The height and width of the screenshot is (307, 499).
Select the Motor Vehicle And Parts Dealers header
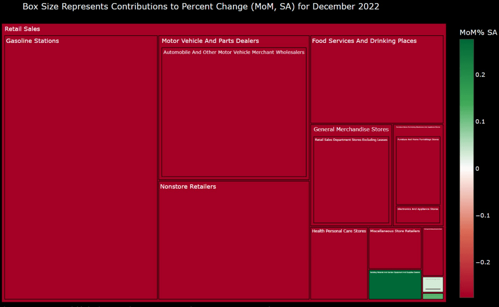tap(210, 41)
